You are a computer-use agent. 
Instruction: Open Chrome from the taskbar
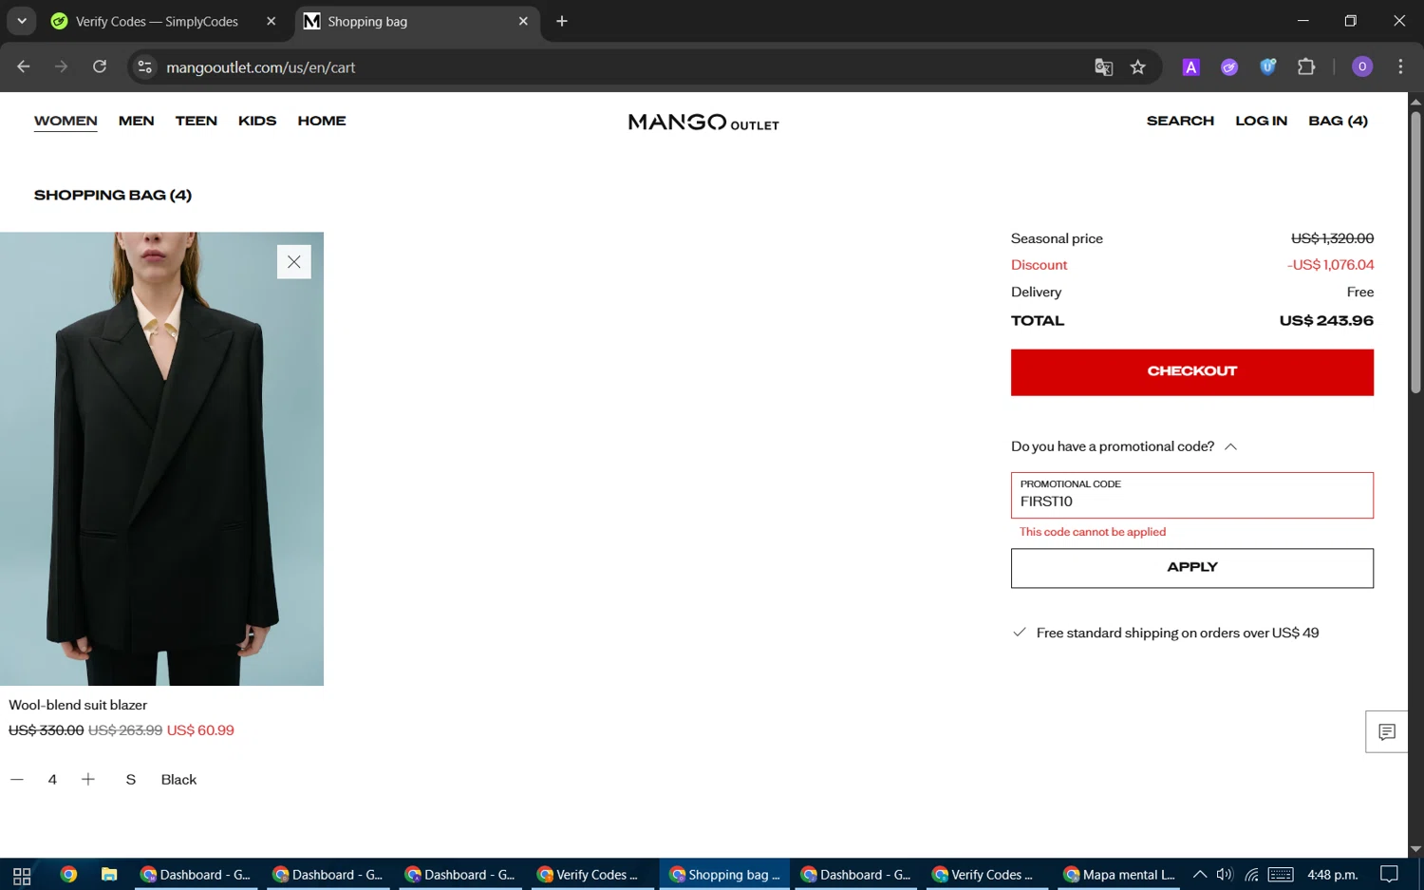(x=68, y=875)
